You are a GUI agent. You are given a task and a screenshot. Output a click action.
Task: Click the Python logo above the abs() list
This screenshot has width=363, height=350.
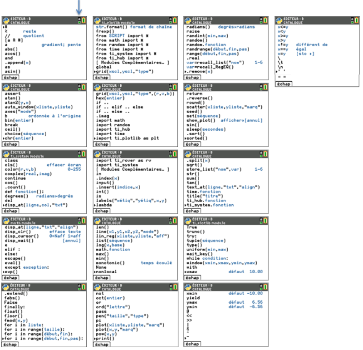6,20
